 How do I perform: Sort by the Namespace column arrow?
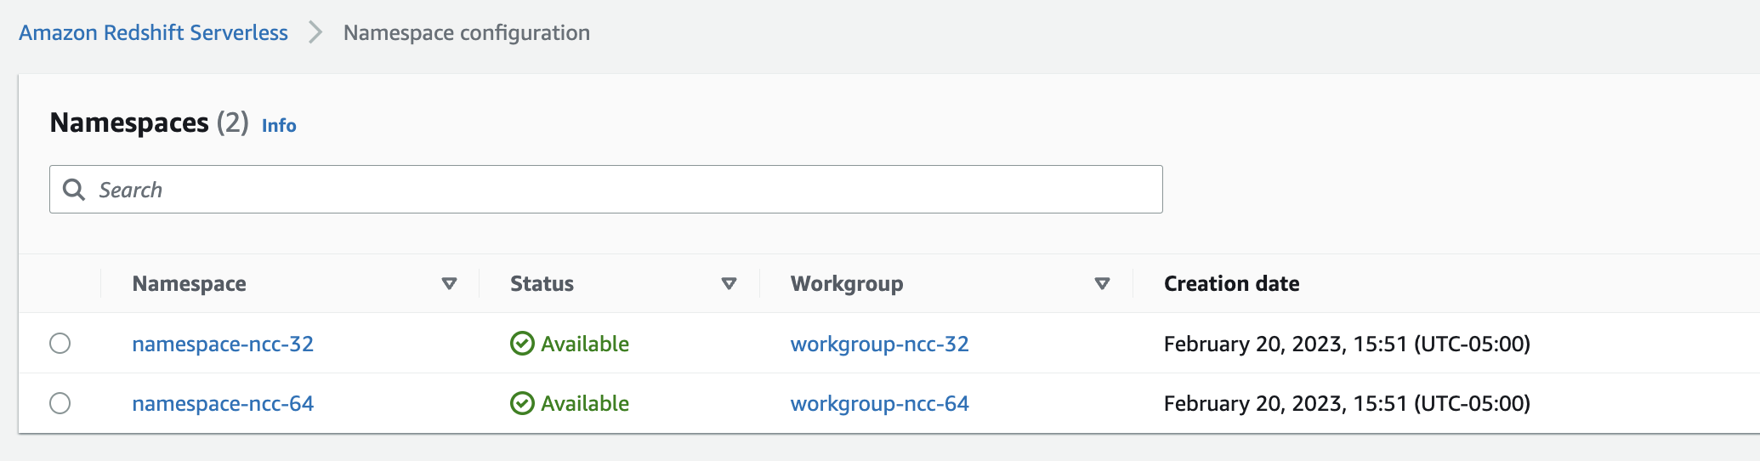(x=450, y=284)
